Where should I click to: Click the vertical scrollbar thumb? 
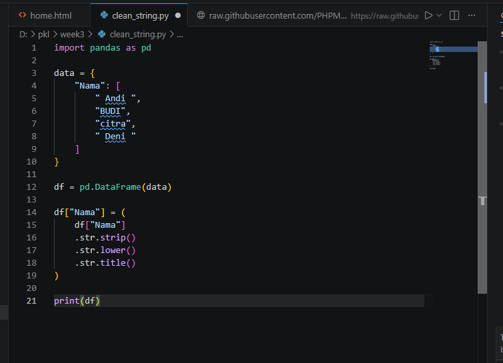click(482, 167)
